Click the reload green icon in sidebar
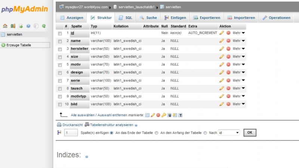299x168 pixels. coord(44,26)
